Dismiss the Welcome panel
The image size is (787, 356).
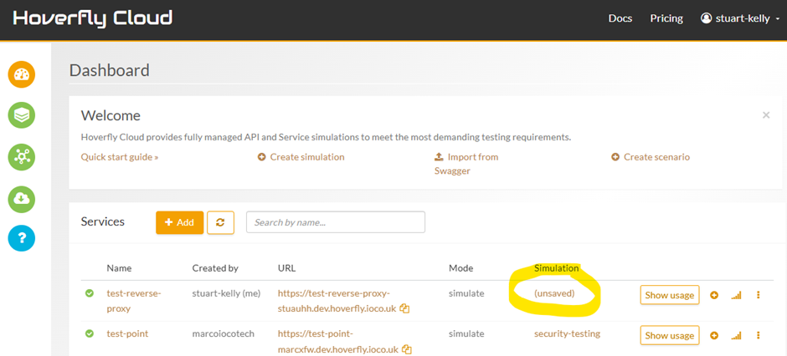[765, 115]
